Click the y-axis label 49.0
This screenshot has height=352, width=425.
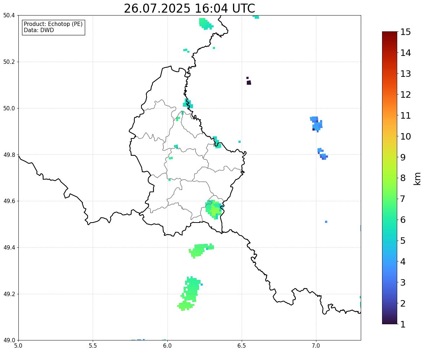[9, 340]
